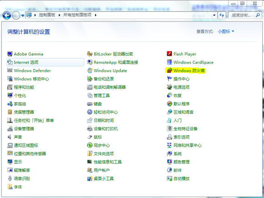Click the Windows 防火墙 icon
The image size is (264, 198).
tap(169, 71)
